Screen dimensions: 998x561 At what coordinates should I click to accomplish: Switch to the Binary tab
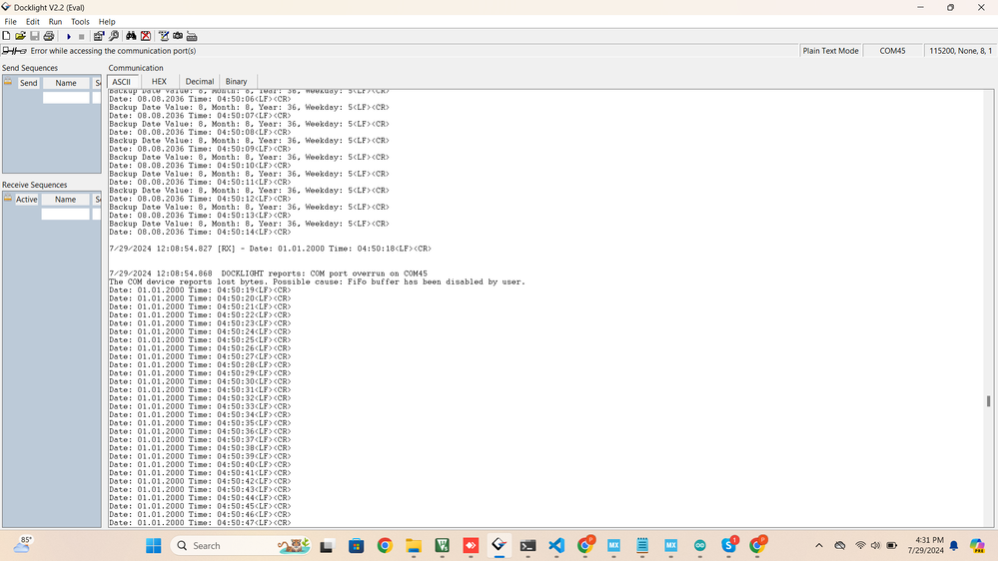click(236, 82)
